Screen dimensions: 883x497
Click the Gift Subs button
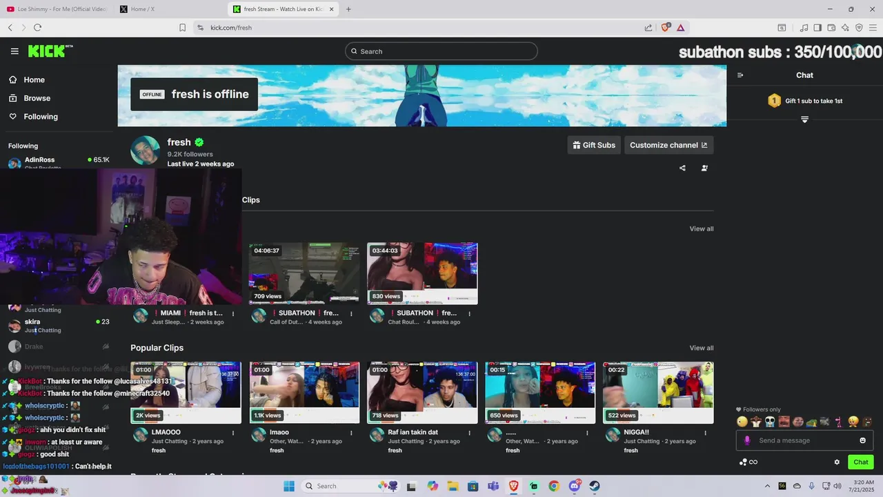pyautogui.click(x=594, y=145)
